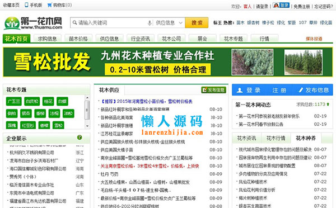Open the 大五棱山楂果 listing
The height and width of the screenshot is (208, 336).
(145, 182)
